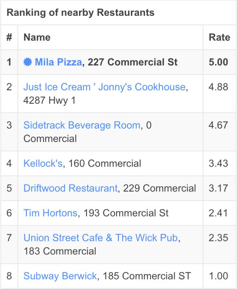Open the Tim Hortons link
Image resolution: width=237 pixels, height=289 pixels.
pos(50,213)
